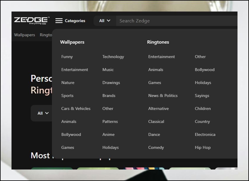Expand the All dropdown beside search bar
The height and width of the screenshot is (181, 249).
(x=105, y=21)
